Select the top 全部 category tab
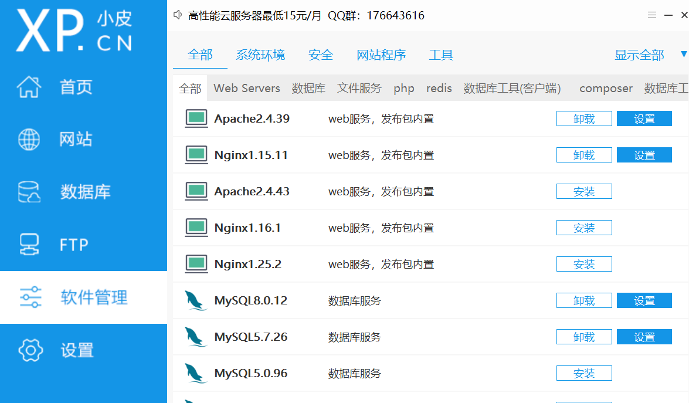The image size is (689, 403). [200, 55]
